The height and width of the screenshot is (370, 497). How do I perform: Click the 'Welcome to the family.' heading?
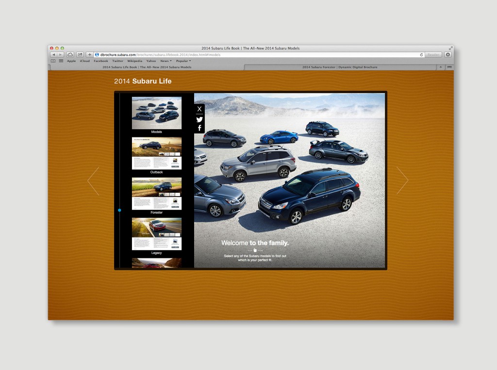coord(255,243)
